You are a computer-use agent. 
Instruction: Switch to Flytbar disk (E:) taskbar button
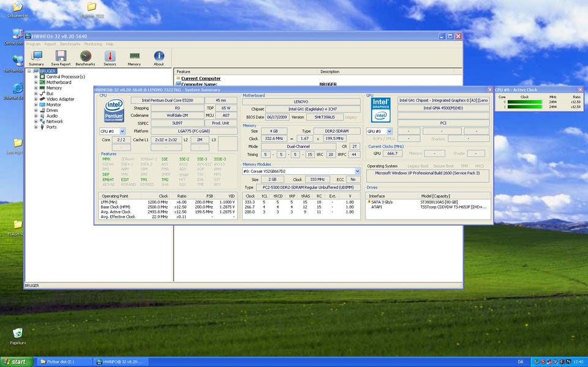tap(64, 361)
